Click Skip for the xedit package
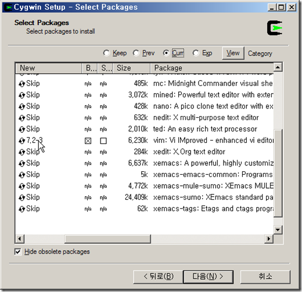Screen dimensions: 302x292 (x=33, y=152)
